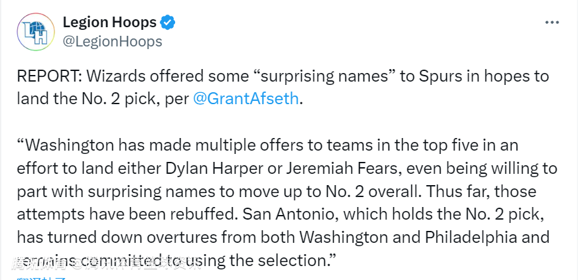
Task: Open the three-dot more options menu
Action: tap(552, 23)
